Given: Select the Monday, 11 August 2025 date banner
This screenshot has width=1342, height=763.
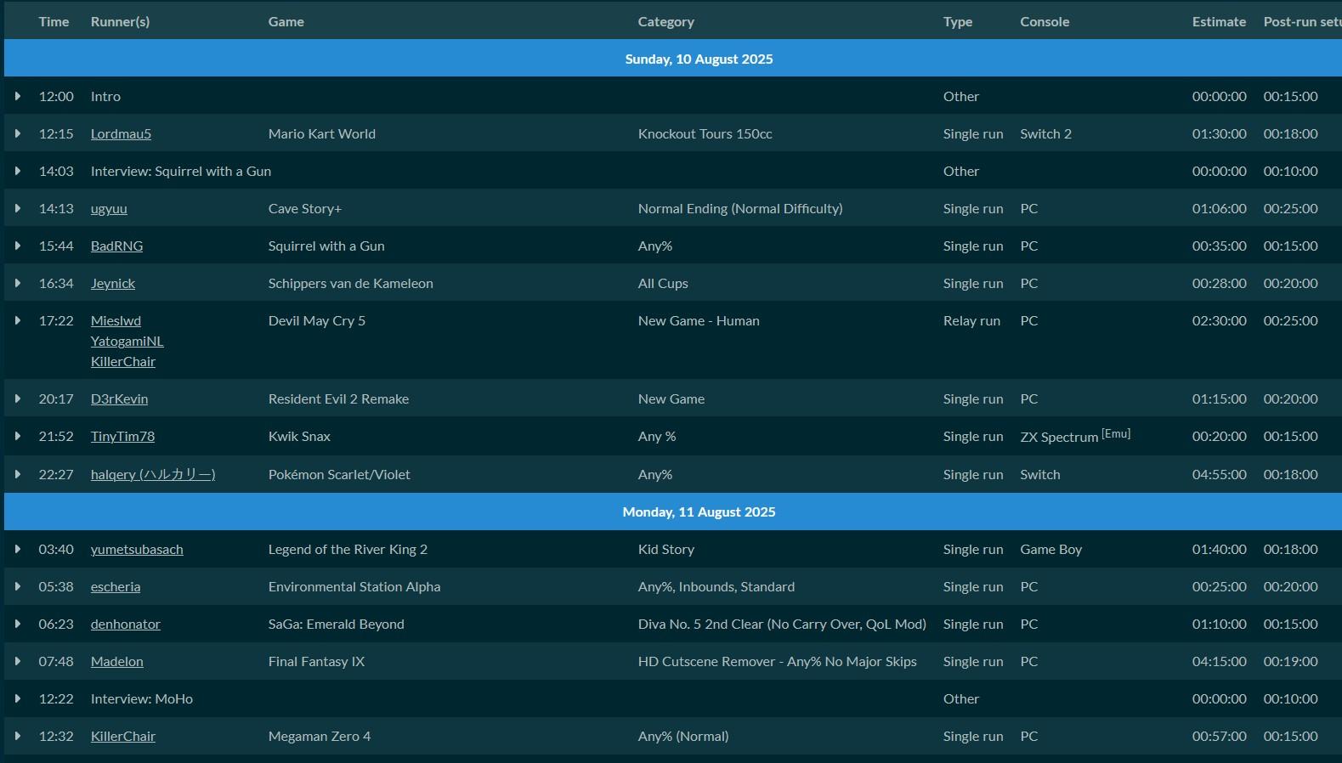Looking at the screenshot, I should 672,511.
